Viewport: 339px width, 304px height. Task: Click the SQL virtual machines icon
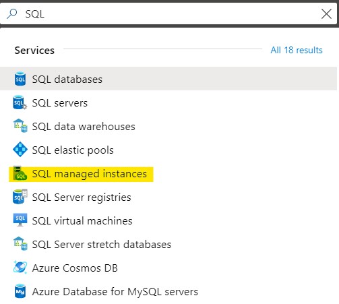[x=20, y=220]
